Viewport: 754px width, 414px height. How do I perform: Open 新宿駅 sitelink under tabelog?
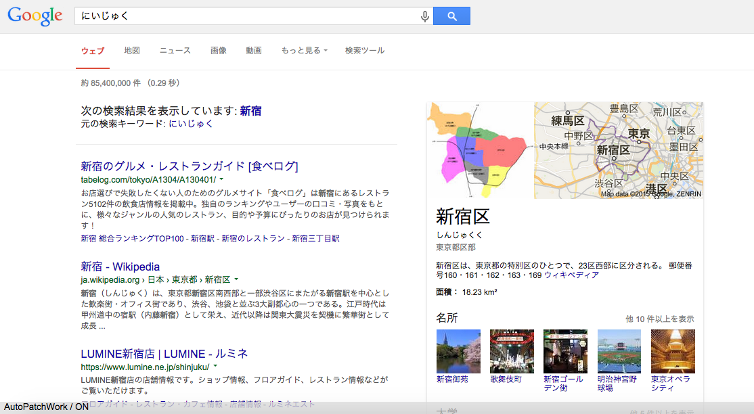pos(202,239)
